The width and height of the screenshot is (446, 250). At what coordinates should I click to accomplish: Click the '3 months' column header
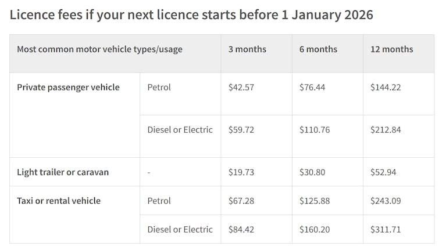pos(247,49)
